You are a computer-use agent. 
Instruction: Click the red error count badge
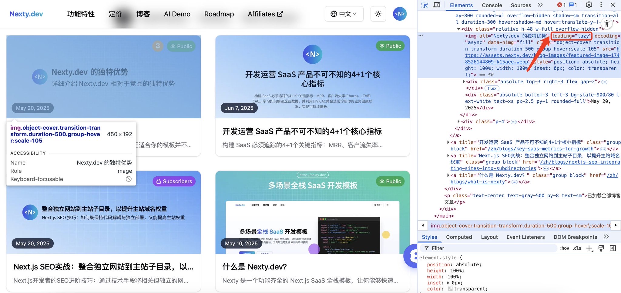tap(562, 5)
